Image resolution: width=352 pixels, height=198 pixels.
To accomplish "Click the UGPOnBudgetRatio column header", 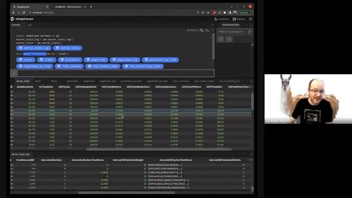I will [x=86, y=87].
